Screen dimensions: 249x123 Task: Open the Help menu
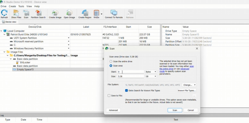(x=37, y=6)
